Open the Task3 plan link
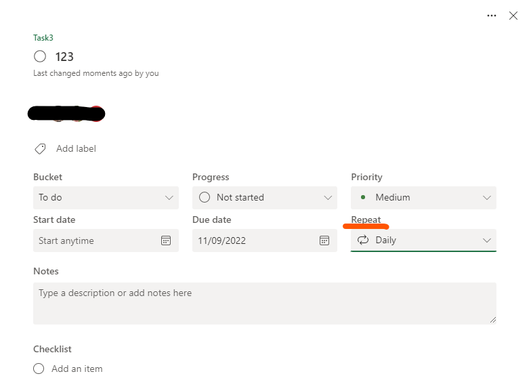This screenshot has width=531, height=376. pos(43,38)
